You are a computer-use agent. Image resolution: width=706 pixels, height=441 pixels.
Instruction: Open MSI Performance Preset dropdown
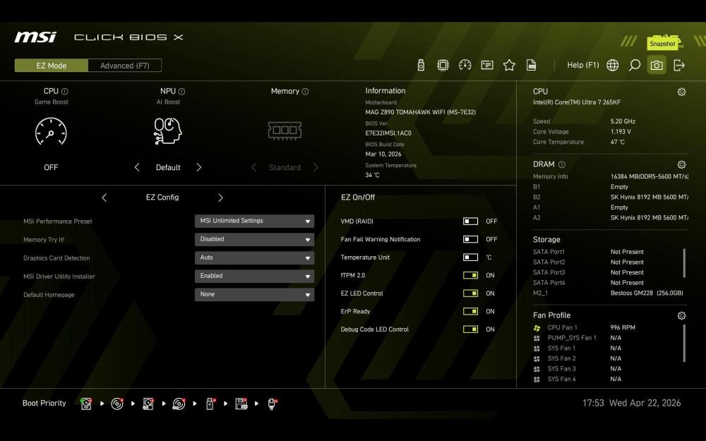(254, 221)
